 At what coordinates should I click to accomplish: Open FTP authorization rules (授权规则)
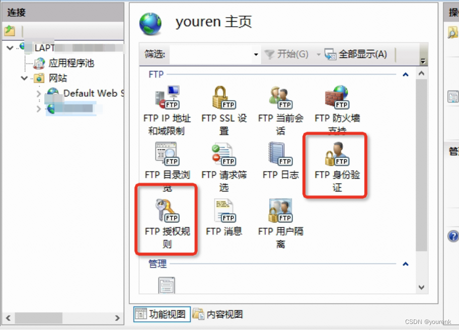(x=167, y=223)
